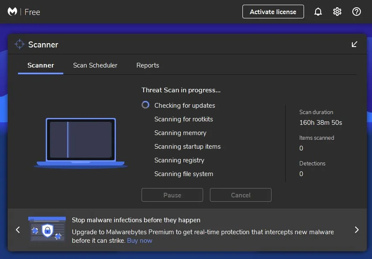Click the Scanner crosshair icon
Image resolution: width=372 pixels, height=259 pixels.
click(x=19, y=44)
